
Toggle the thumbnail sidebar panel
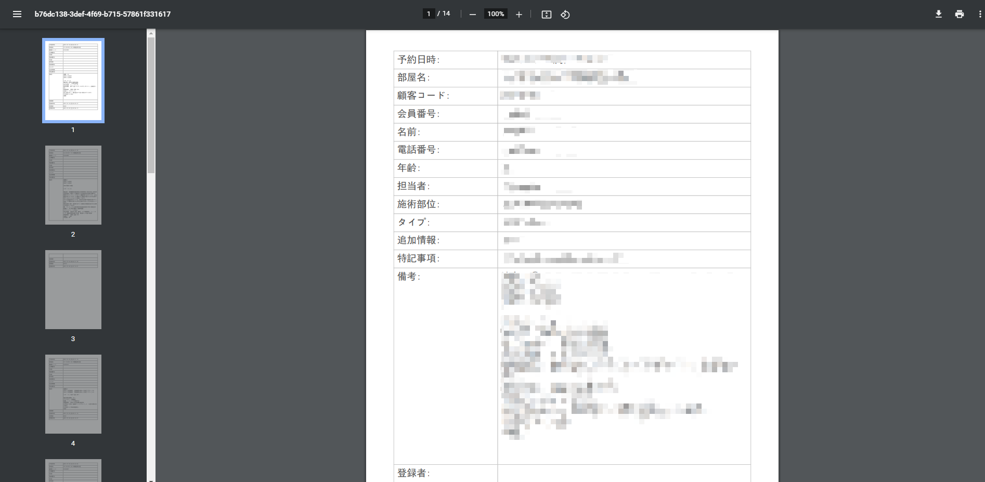17,14
